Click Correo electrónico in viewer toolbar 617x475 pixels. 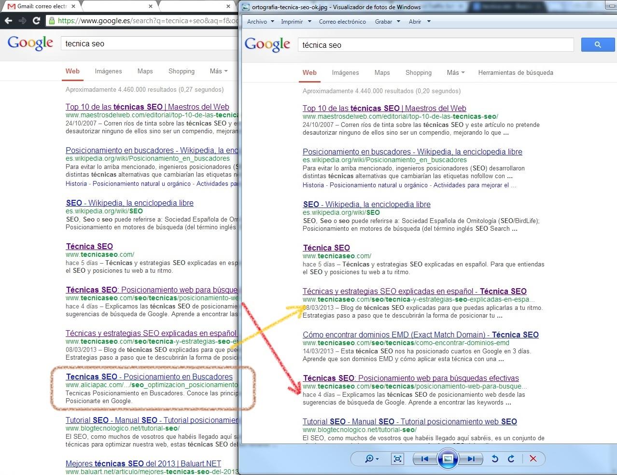point(342,22)
